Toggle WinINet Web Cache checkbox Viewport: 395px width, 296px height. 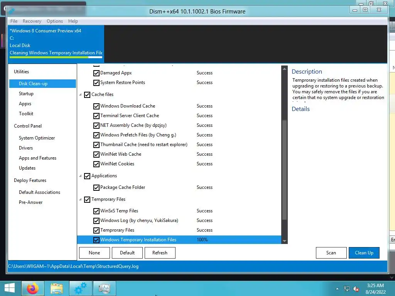(96, 155)
